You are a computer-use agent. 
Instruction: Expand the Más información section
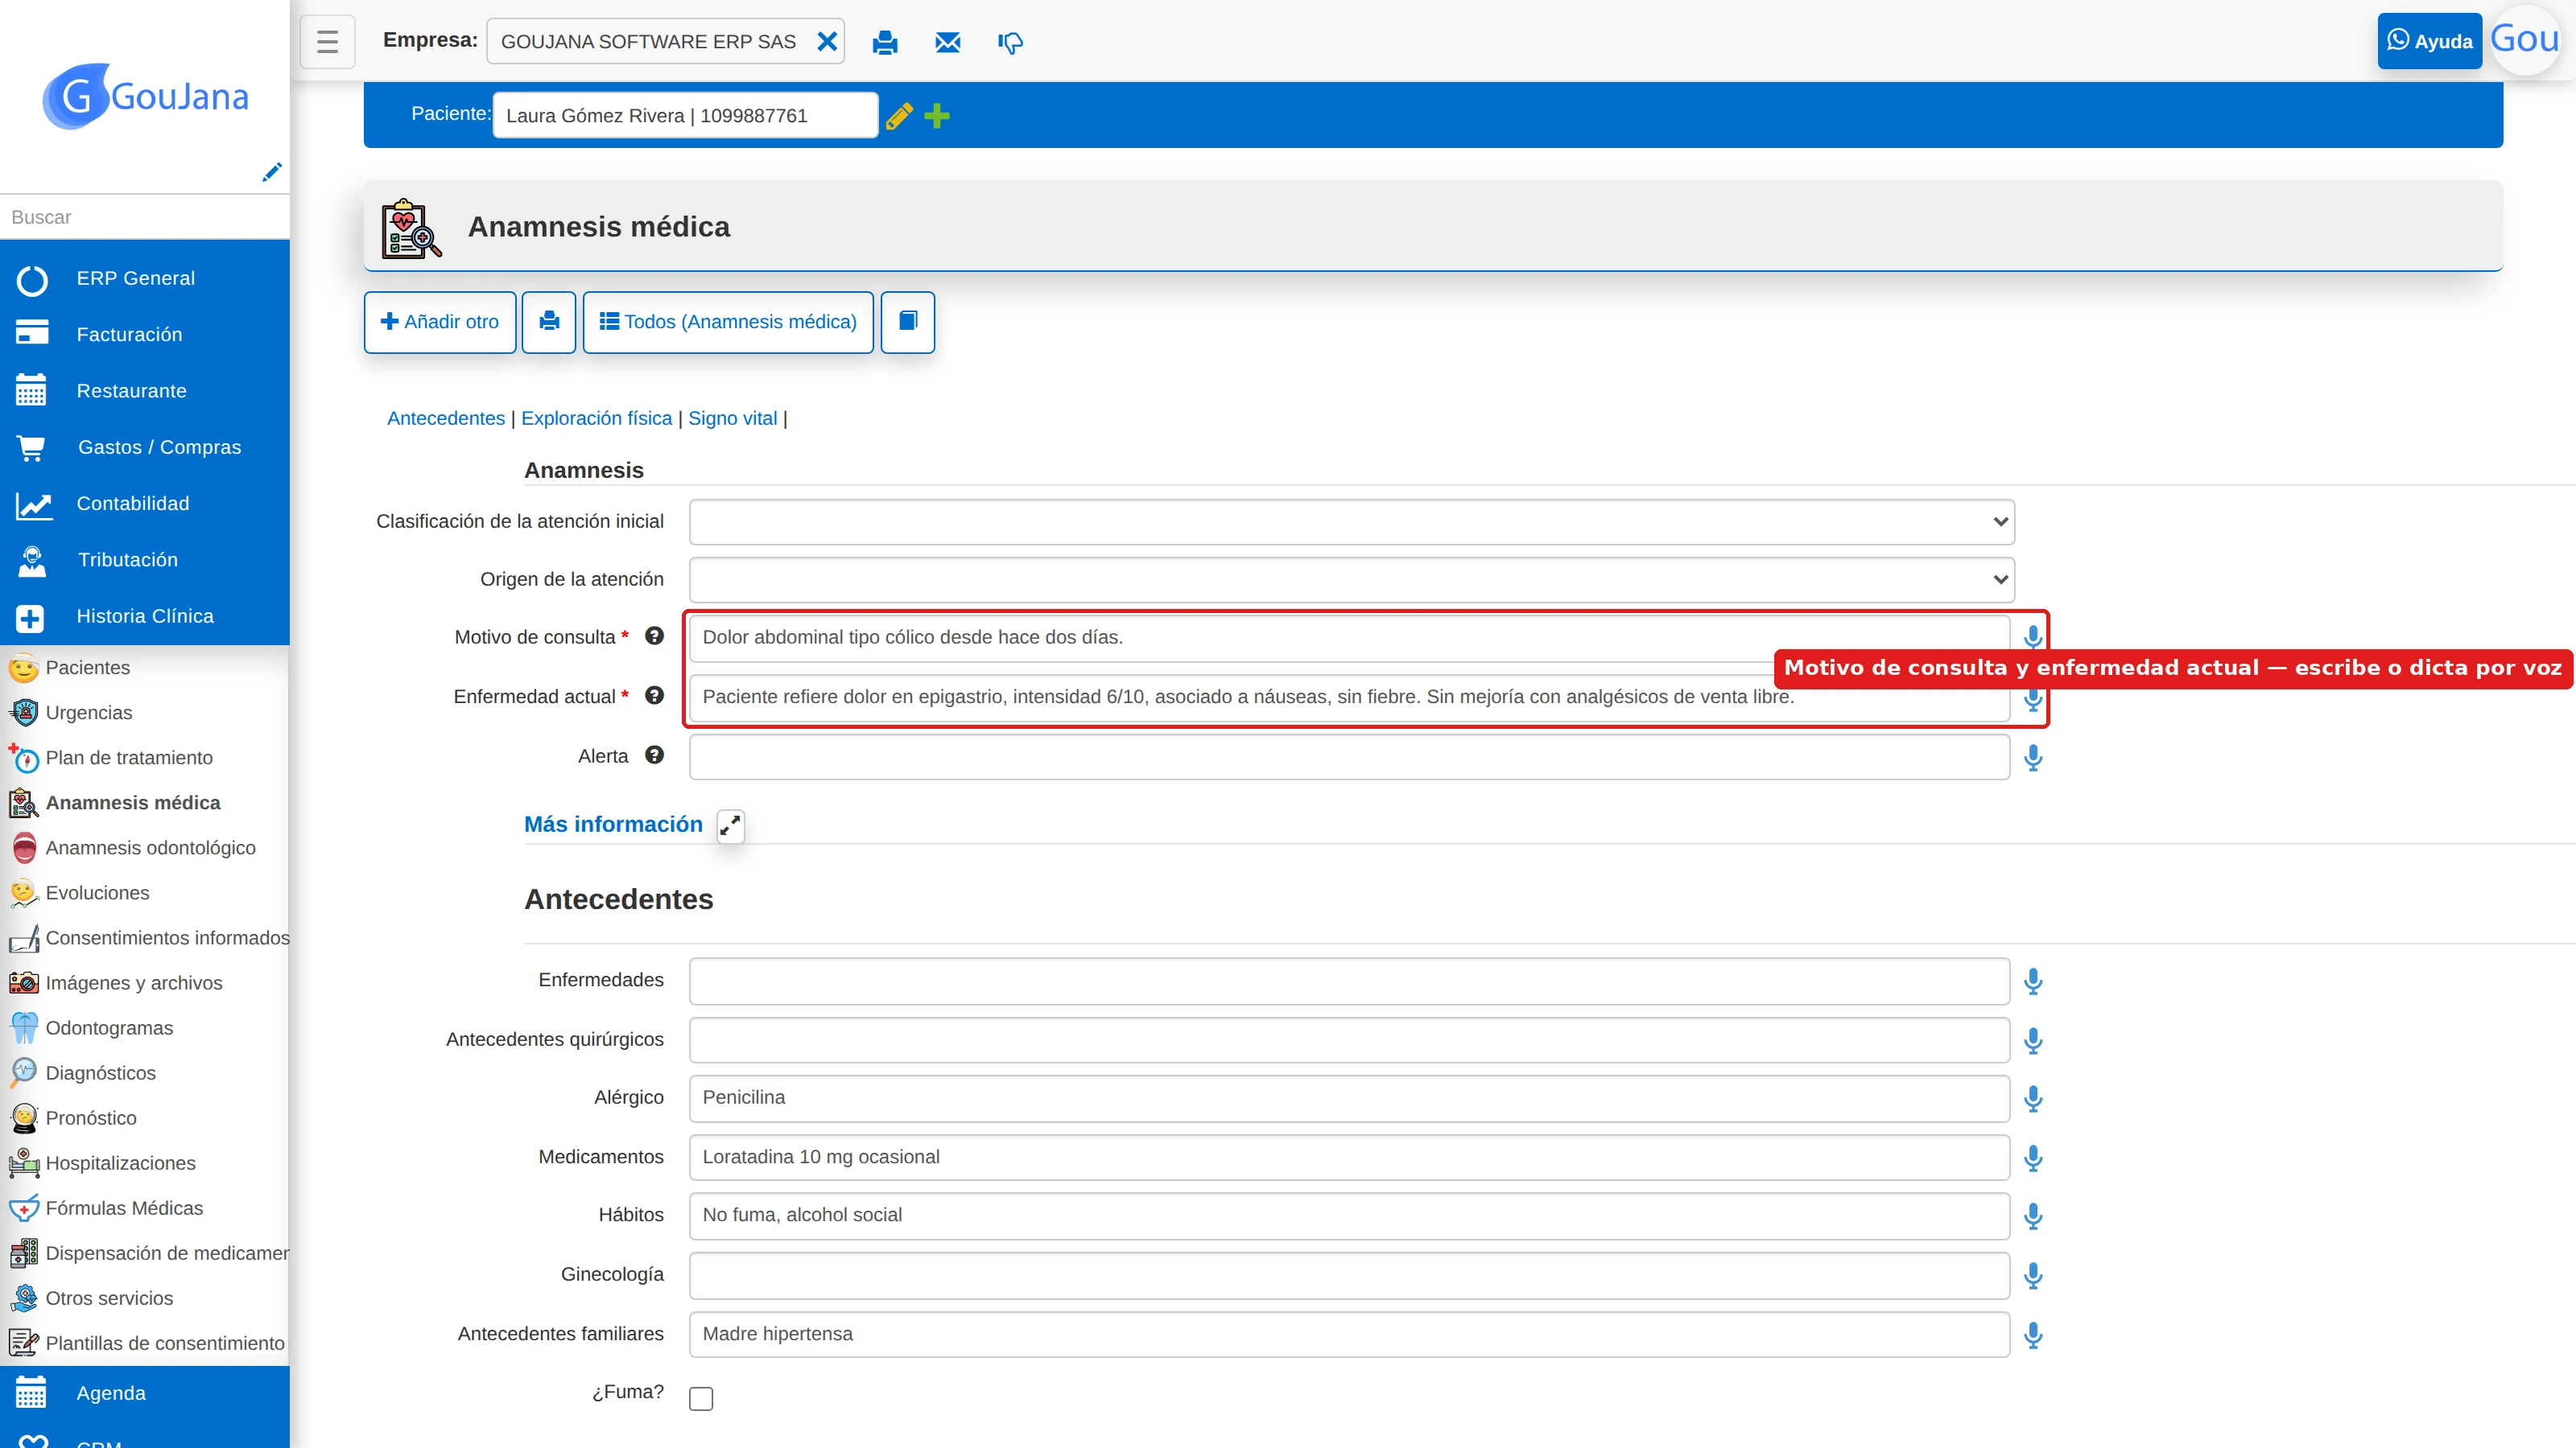pyautogui.click(x=731, y=825)
